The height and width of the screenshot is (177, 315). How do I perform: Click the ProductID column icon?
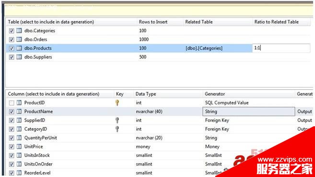[19, 103]
